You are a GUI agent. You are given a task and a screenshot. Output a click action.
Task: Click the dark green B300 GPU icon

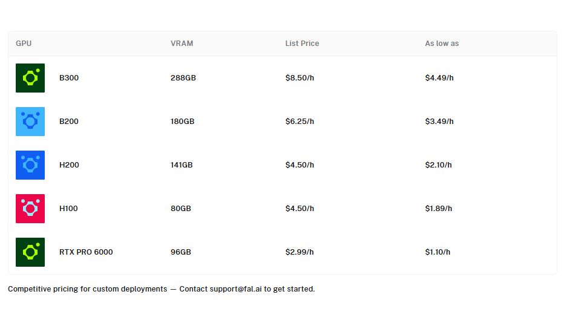point(30,78)
